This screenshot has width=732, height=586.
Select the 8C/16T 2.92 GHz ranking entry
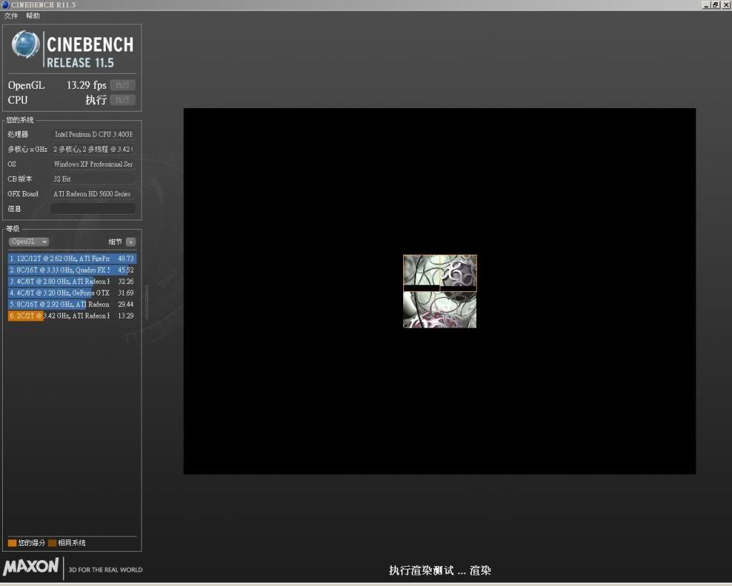[x=71, y=304]
